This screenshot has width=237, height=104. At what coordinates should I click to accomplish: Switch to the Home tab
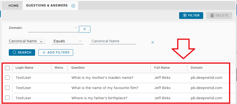pyautogui.click(x=14, y=6)
